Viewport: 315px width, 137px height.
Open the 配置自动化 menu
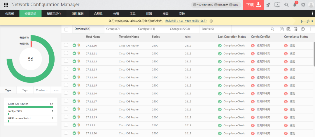(x=54, y=14)
